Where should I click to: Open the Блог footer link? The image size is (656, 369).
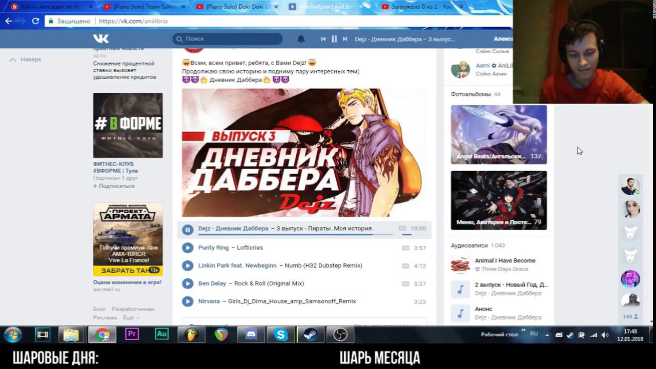(x=99, y=309)
